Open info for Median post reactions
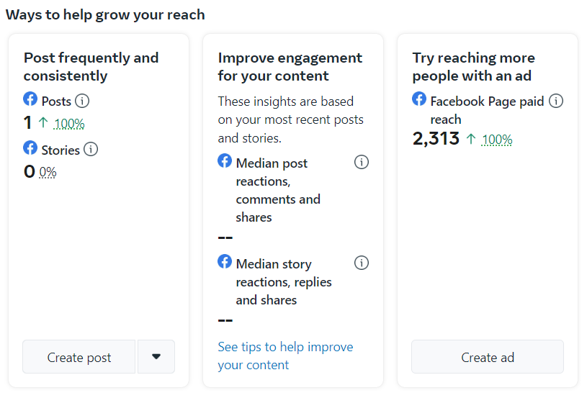This screenshot has height=398, width=587. (x=362, y=163)
